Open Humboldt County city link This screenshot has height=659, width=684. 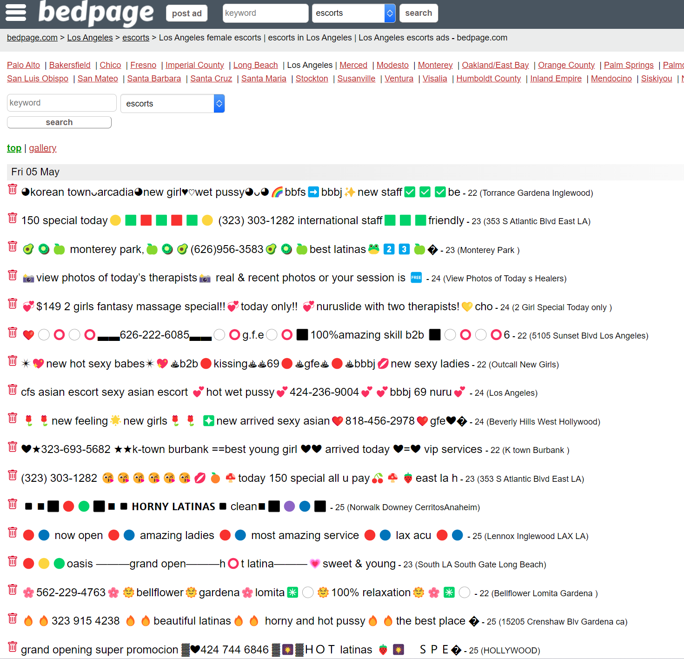tap(489, 79)
